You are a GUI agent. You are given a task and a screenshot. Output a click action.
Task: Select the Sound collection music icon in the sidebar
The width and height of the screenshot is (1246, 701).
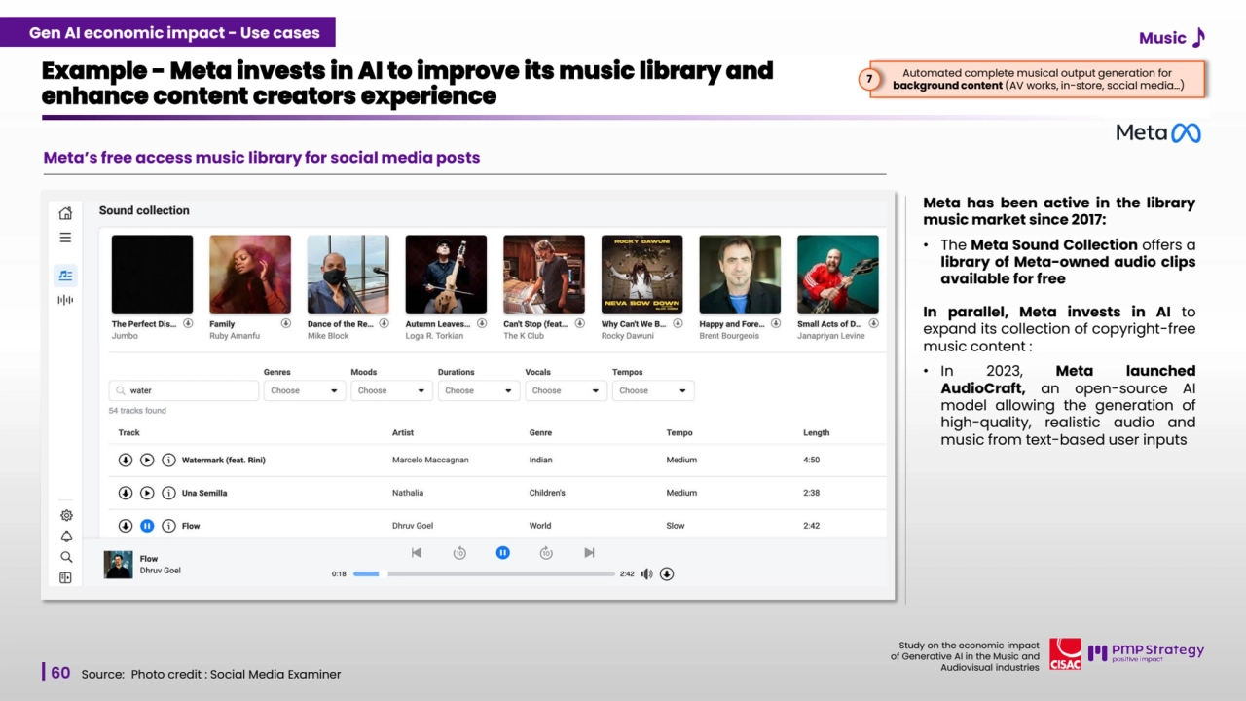click(65, 276)
